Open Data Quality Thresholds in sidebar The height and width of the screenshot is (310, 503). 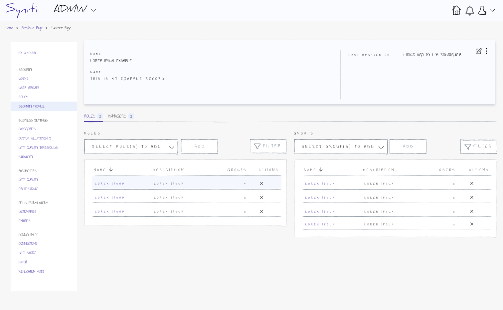[x=38, y=148]
